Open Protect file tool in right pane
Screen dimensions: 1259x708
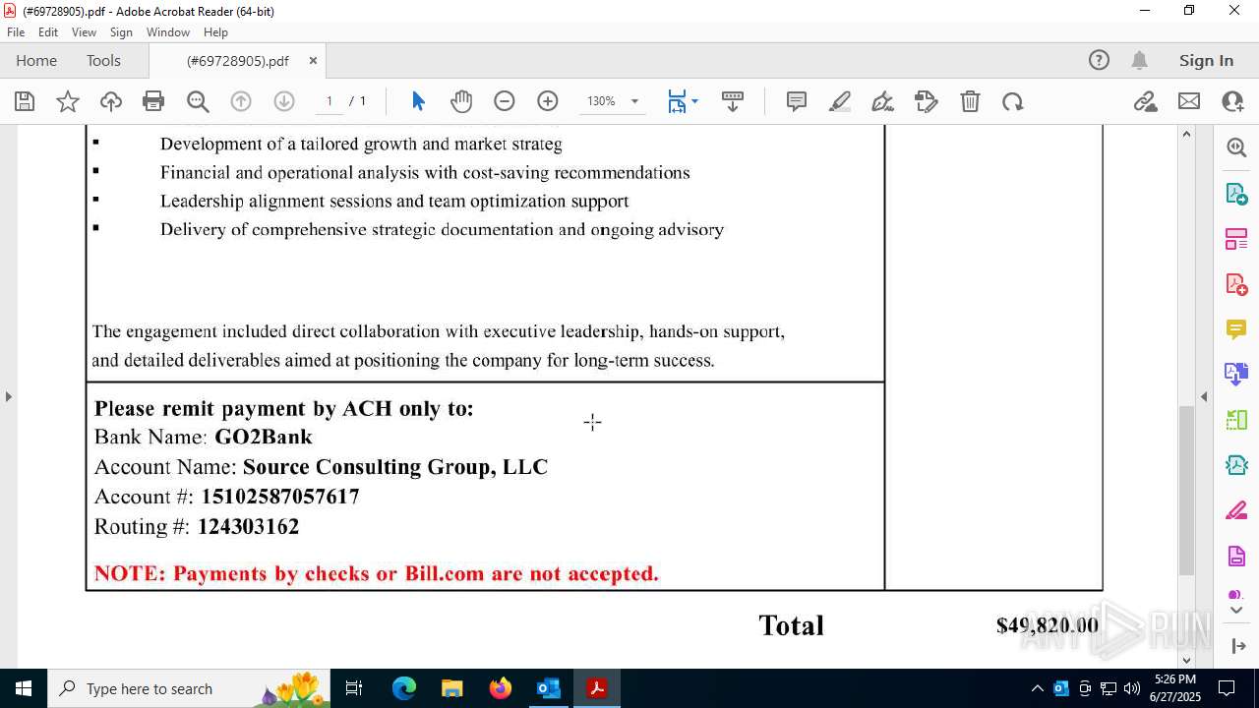pyautogui.click(x=1236, y=557)
